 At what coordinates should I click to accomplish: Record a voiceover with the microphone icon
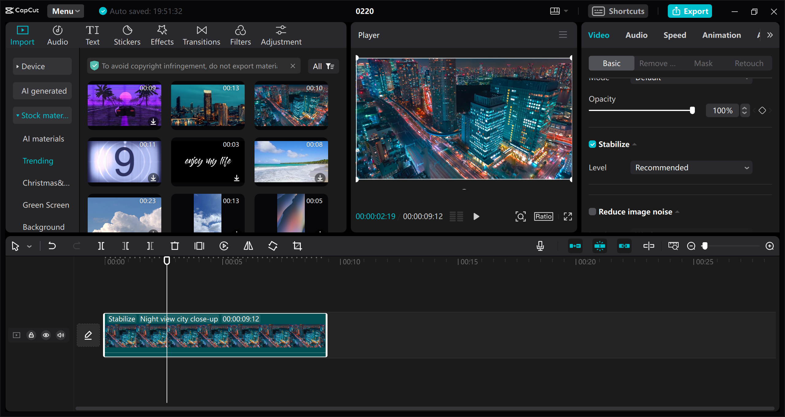pos(540,246)
